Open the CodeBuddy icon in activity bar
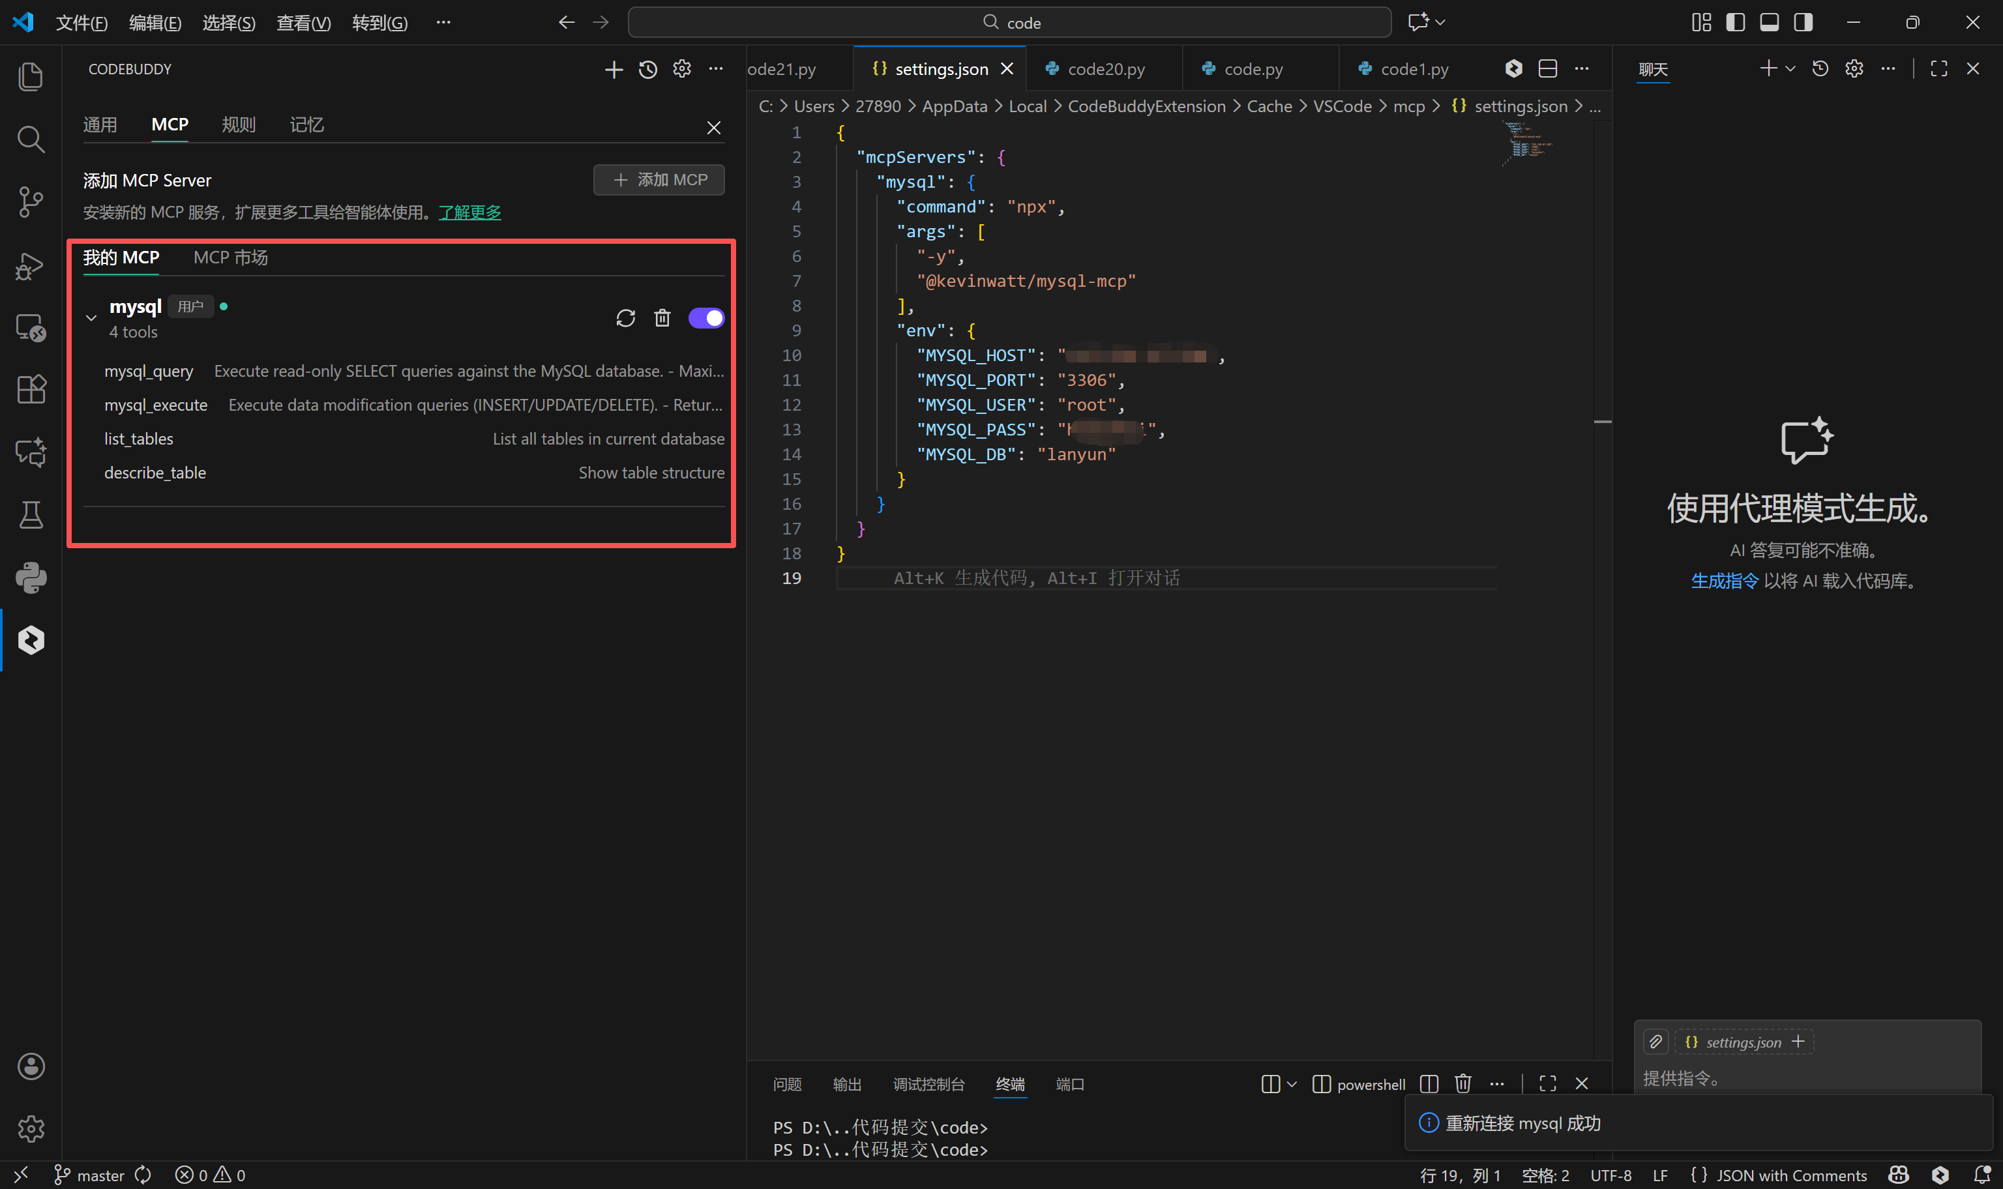 (31, 640)
